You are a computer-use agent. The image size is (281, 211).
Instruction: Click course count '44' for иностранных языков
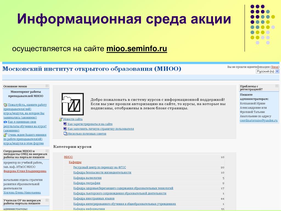point(222,199)
